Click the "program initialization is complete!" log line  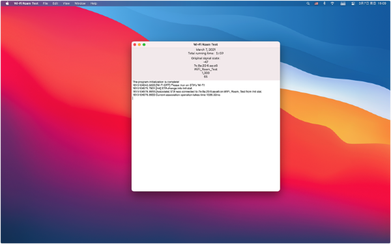[156, 82]
